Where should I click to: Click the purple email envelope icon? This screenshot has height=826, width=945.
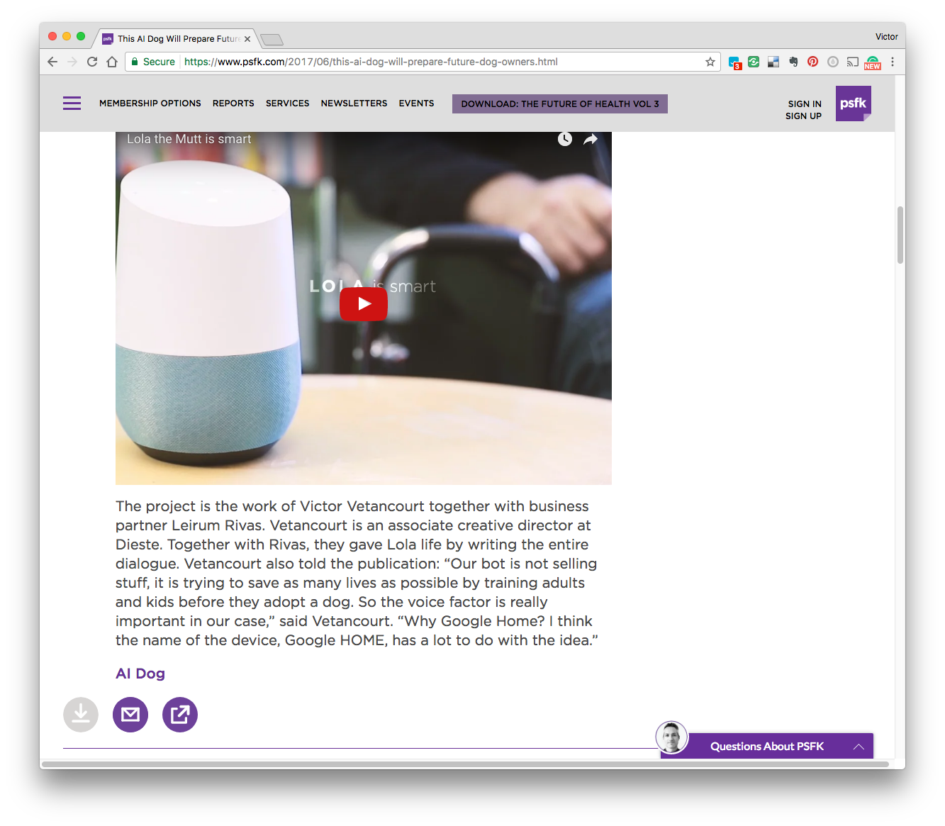coord(130,715)
